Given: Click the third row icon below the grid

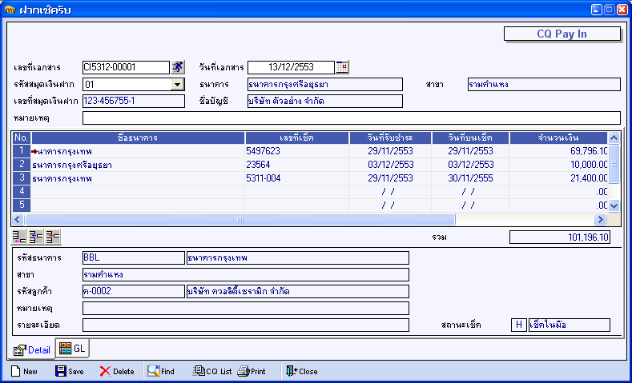Looking at the screenshot, I should (x=53, y=237).
